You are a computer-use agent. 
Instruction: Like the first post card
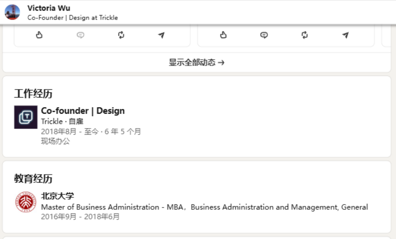39,35
